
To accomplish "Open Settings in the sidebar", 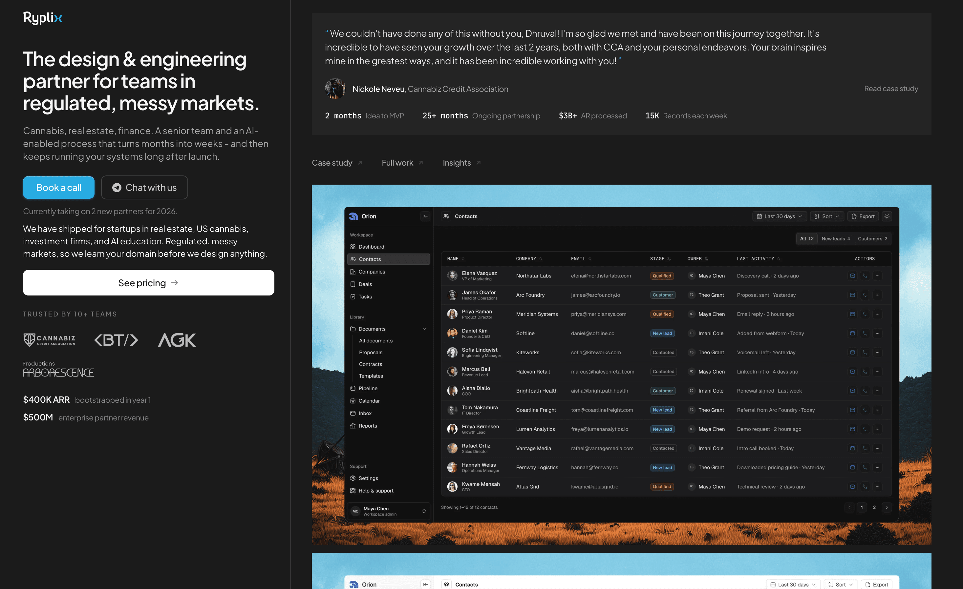I will (389, 478).
